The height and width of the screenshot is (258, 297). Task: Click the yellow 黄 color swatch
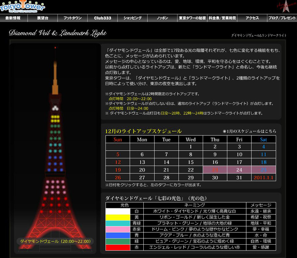point(118,217)
